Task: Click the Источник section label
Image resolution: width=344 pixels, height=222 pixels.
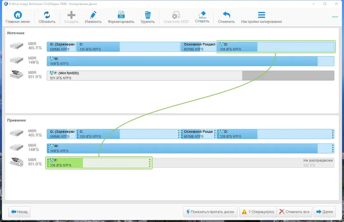Action: pyautogui.click(x=16, y=33)
